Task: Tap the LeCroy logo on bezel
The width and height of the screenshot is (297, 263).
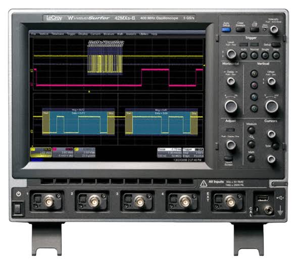Action: (x=54, y=18)
